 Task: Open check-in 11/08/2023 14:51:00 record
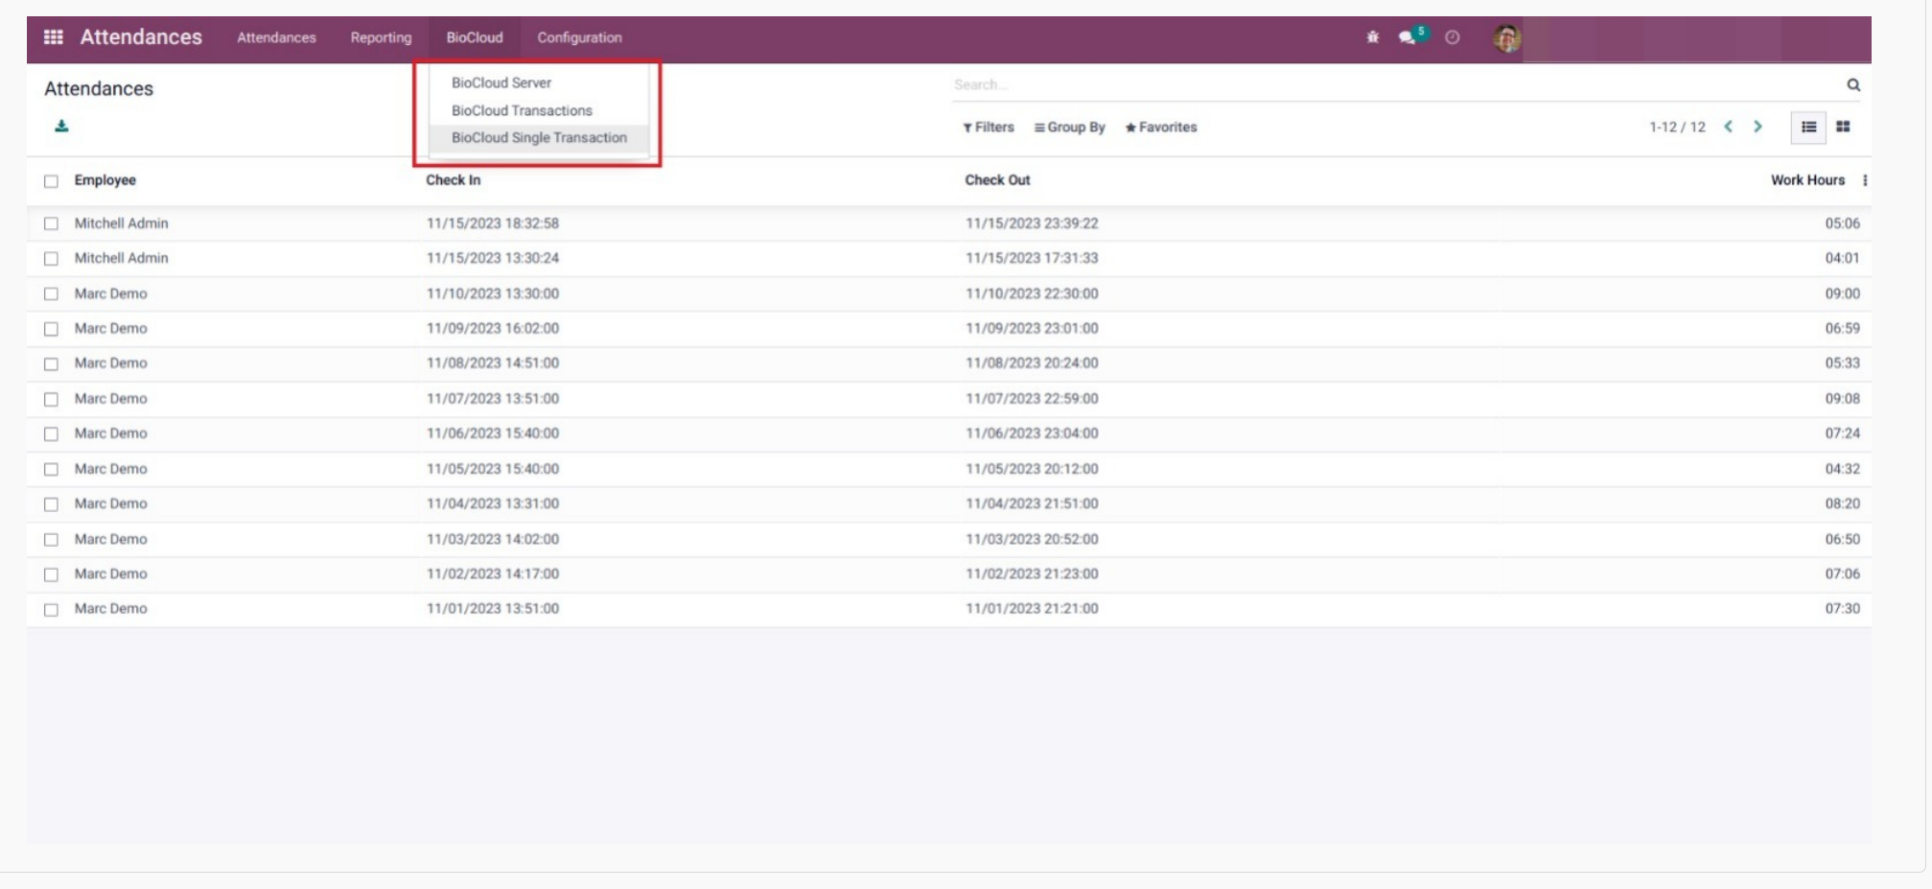coord(493,363)
